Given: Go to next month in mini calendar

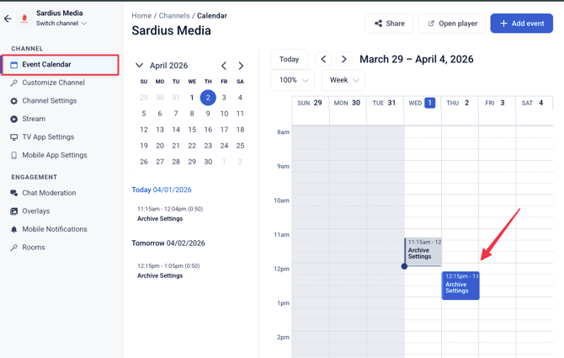Looking at the screenshot, I should [x=241, y=66].
